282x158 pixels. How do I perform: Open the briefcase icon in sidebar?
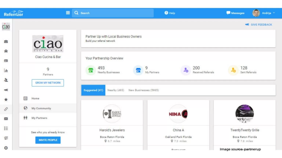(6, 41)
